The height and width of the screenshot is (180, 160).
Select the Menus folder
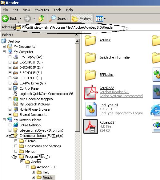(x=30, y=151)
